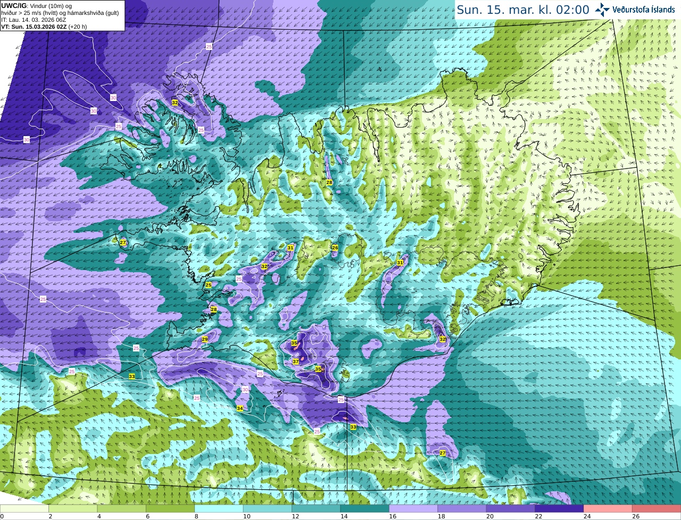Click the legend scale number 2
The height and width of the screenshot is (520, 681).
[51, 516]
